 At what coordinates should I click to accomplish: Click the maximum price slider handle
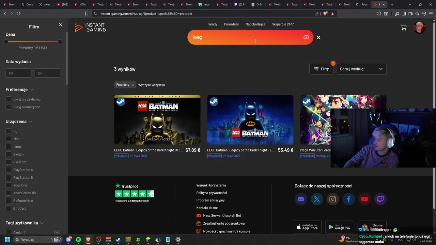point(60,42)
